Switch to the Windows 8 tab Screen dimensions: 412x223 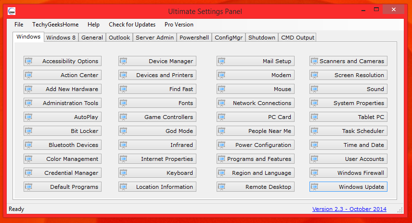click(x=61, y=38)
